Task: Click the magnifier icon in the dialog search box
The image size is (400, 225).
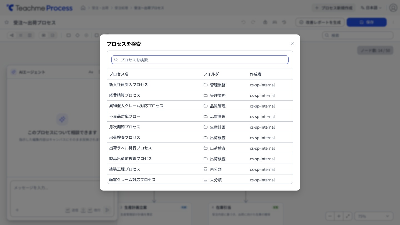Action: click(116, 60)
